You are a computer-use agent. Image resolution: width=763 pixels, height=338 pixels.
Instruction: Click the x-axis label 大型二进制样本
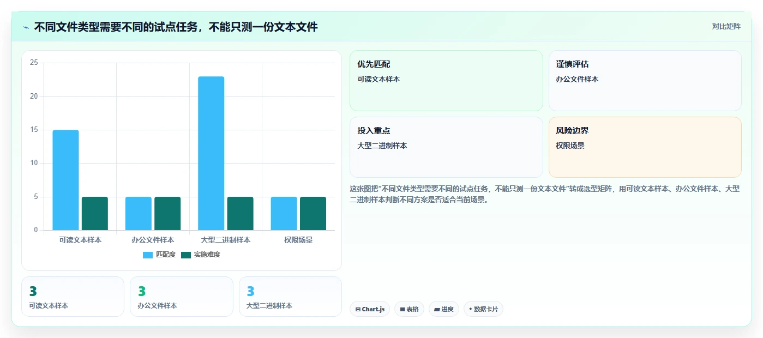[x=226, y=240]
